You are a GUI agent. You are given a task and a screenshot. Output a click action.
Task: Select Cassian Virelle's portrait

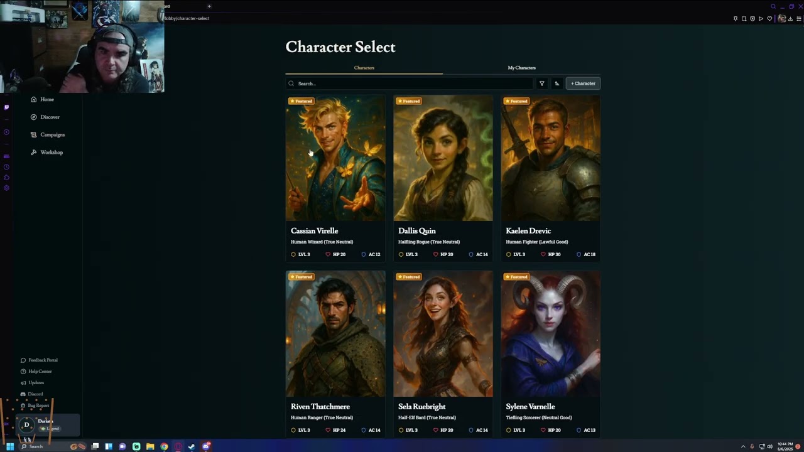tap(335, 158)
